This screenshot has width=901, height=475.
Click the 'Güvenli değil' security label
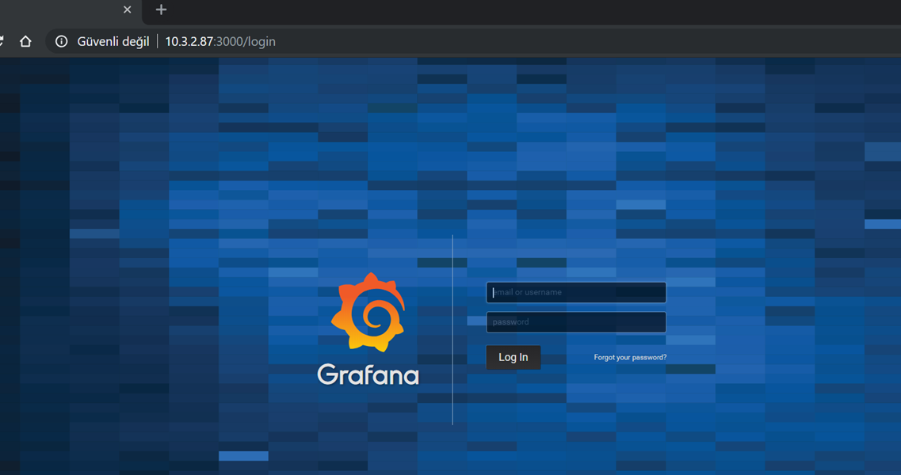(x=113, y=41)
